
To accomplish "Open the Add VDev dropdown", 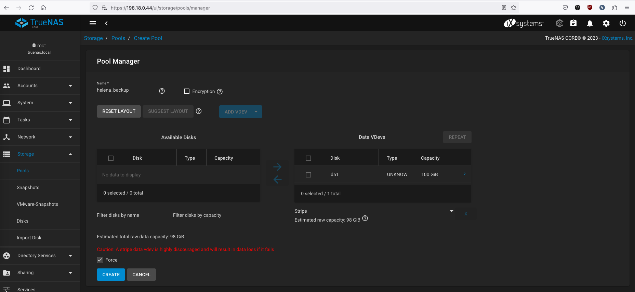I will (256, 112).
